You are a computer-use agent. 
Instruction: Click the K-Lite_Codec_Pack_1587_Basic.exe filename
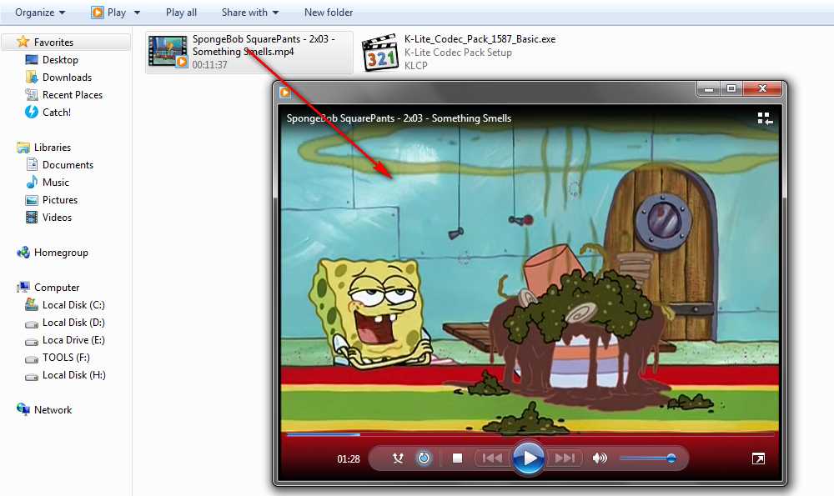pos(480,39)
